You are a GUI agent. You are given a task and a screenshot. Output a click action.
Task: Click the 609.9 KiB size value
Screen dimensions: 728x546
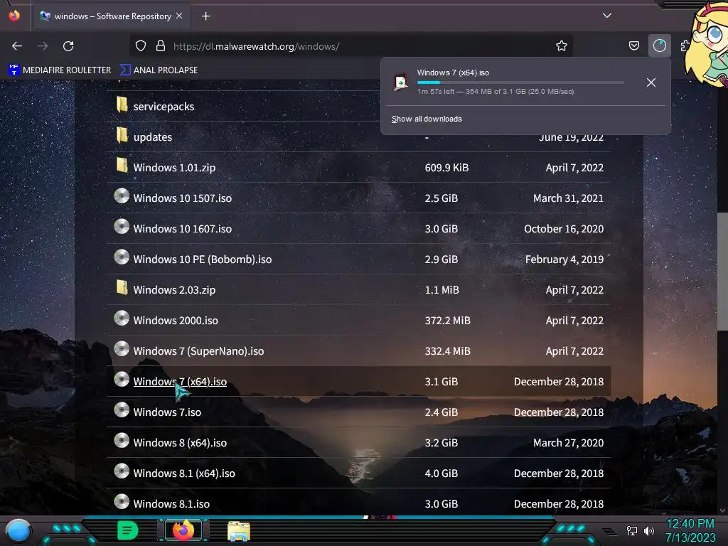pos(446,168)
